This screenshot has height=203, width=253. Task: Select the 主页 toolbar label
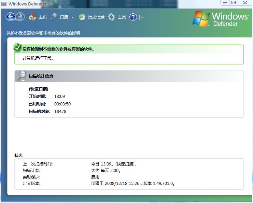tap(43, 17)
